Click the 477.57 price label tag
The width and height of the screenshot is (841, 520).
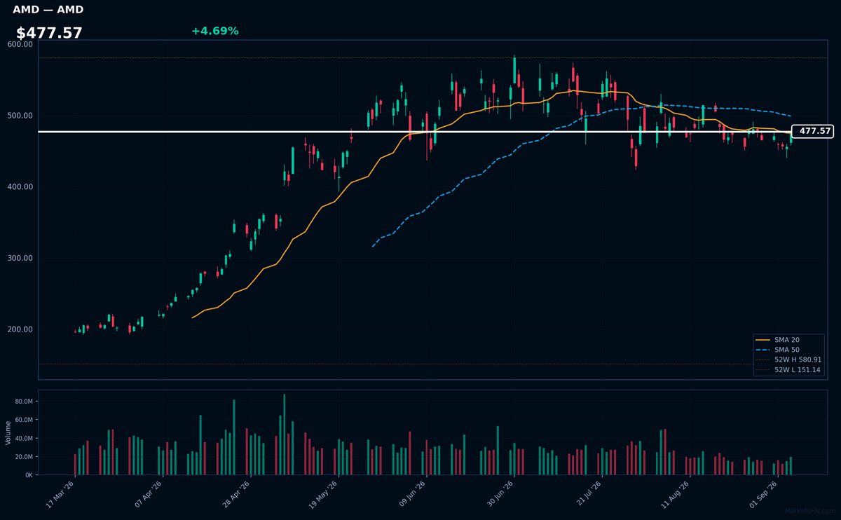coord(813,131)
